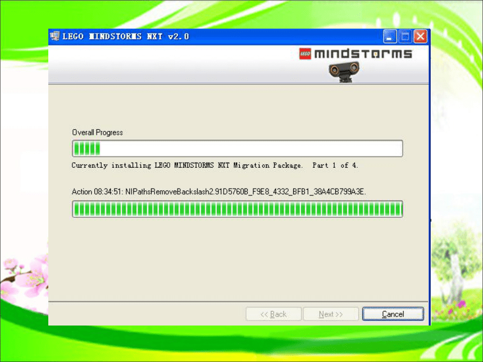483x362 pixels.
Task: Close the installer window
Action: pyautogui.click(x=421, y=36)
